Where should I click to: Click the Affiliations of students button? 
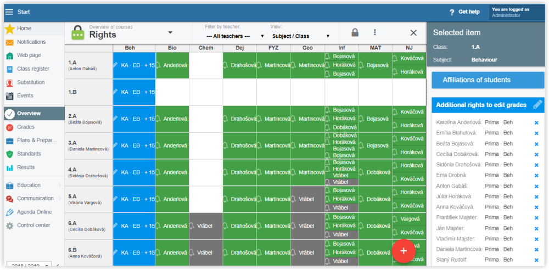(x=488, y=80)
